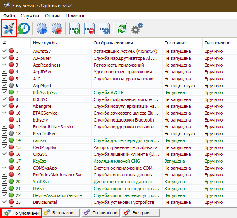The width and height of the screenshot is (237, 218).
Task: Click the ClipSVC service name
Action: pyautogui.click(x=40, y=154)
